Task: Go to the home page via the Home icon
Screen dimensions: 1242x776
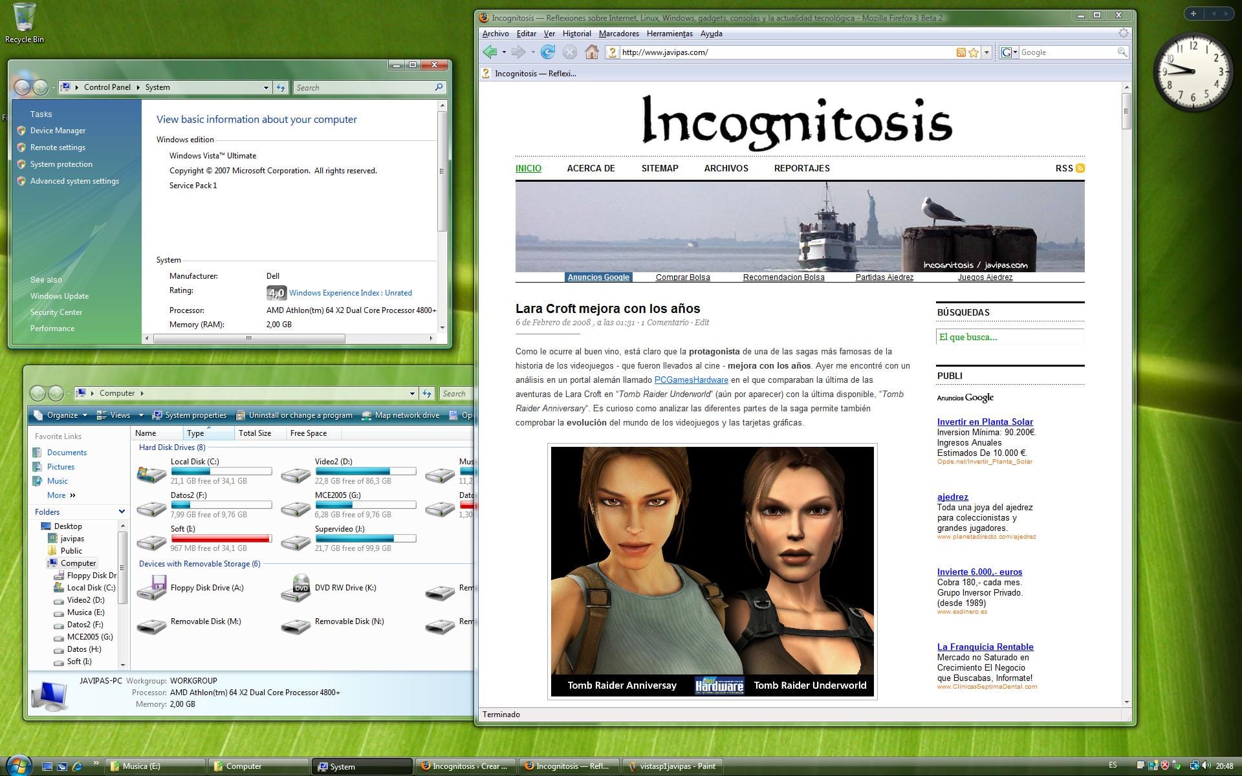Action: click(591, 52)
